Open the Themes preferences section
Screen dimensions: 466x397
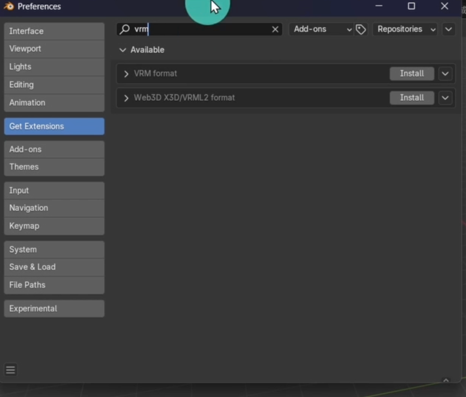pyautogui.click(x=54, y=167)
